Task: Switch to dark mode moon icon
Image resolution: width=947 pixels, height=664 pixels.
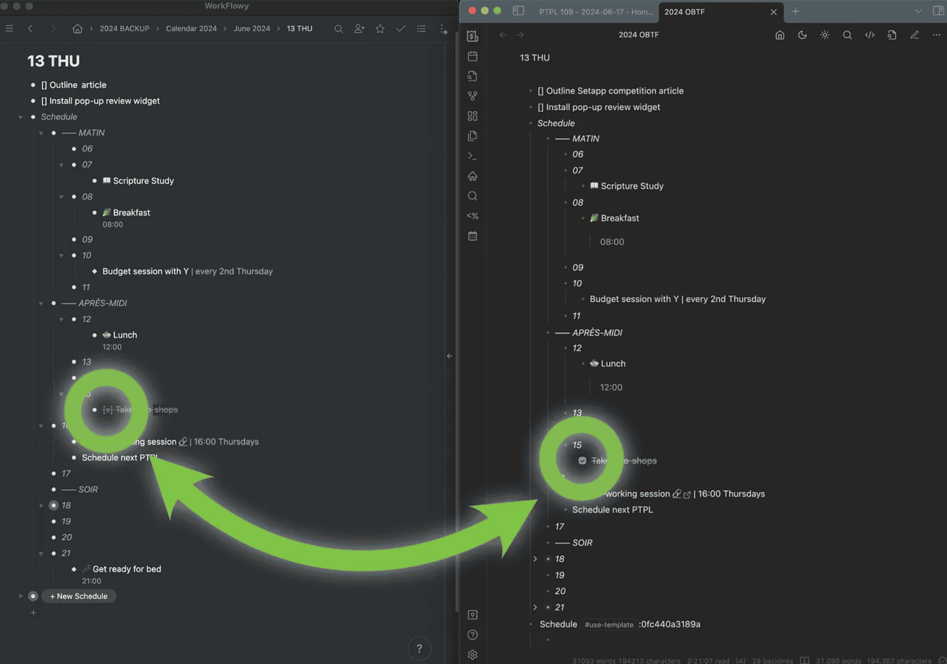Action: [x=802, y=35]
